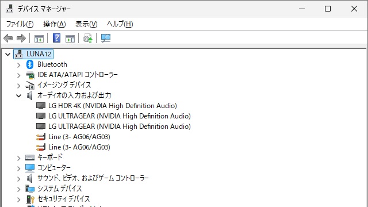Open the 表示(V) menu

pyautogui.click(x=86, y=24)
